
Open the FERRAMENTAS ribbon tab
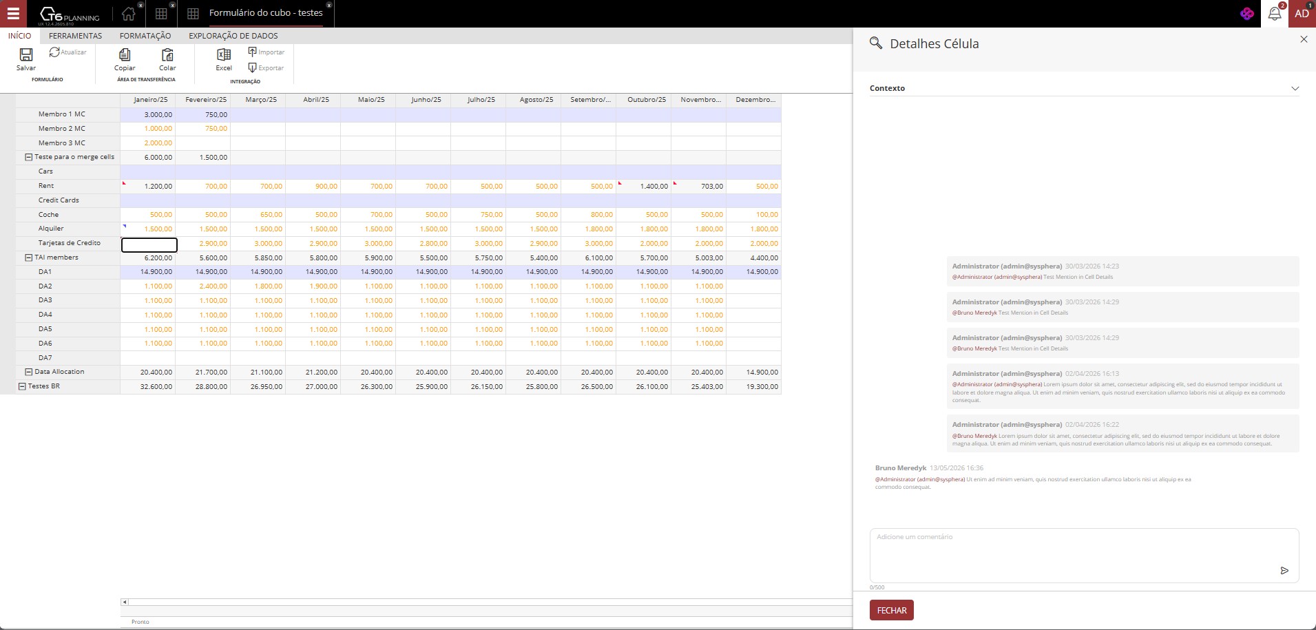[x=75, y=36]
